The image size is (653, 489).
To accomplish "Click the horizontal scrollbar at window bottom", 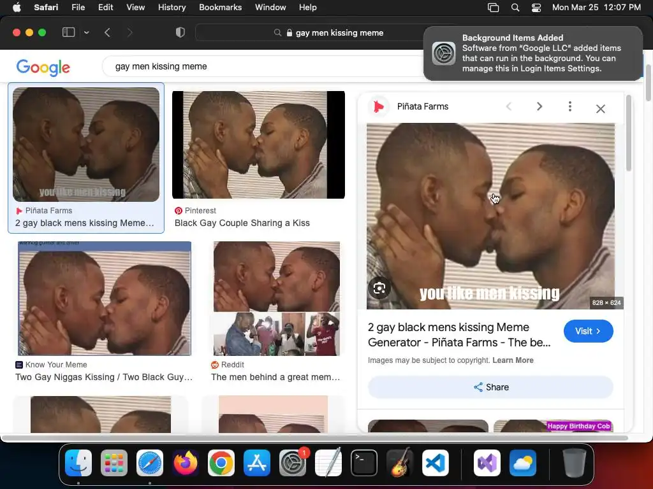I will tap(314, 438).
